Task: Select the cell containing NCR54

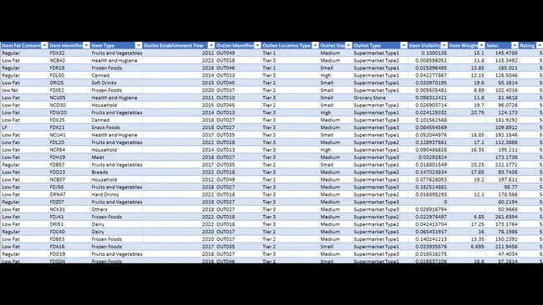Action: coord(69,150)
